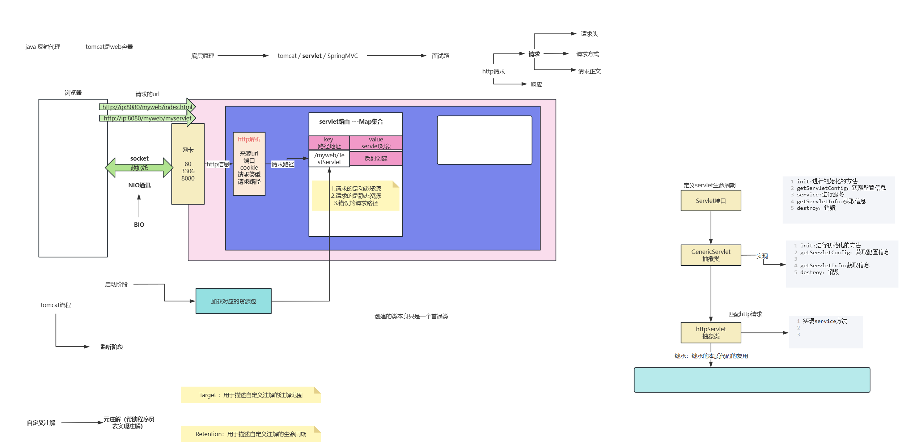This screenshot has height=447, width=923.
Task: Select the '反射创建' pink cell
Action: click(x=376, y=158)
